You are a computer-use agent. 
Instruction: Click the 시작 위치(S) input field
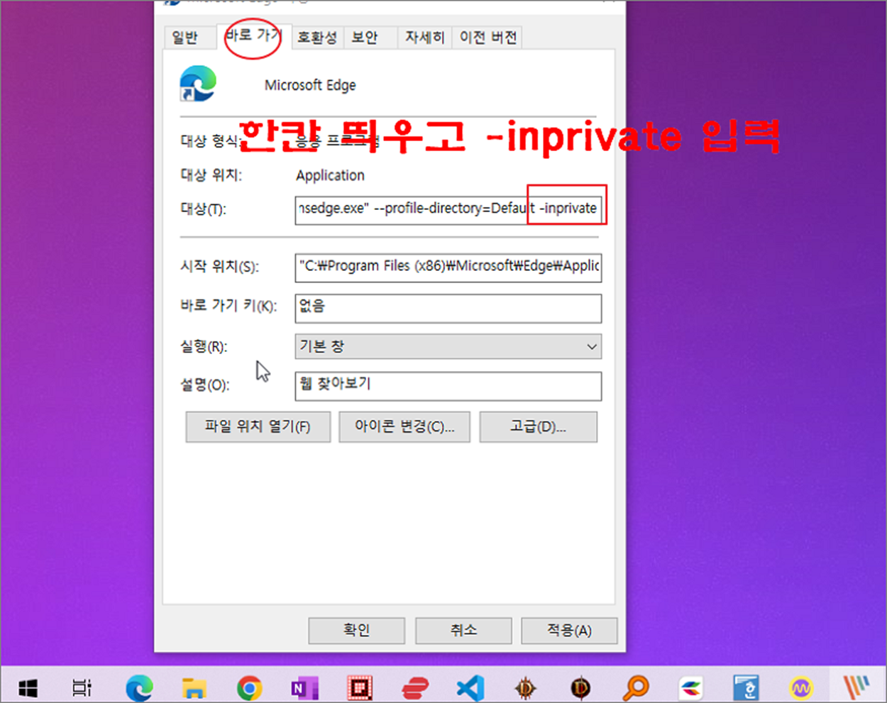(x=448, y=267)
